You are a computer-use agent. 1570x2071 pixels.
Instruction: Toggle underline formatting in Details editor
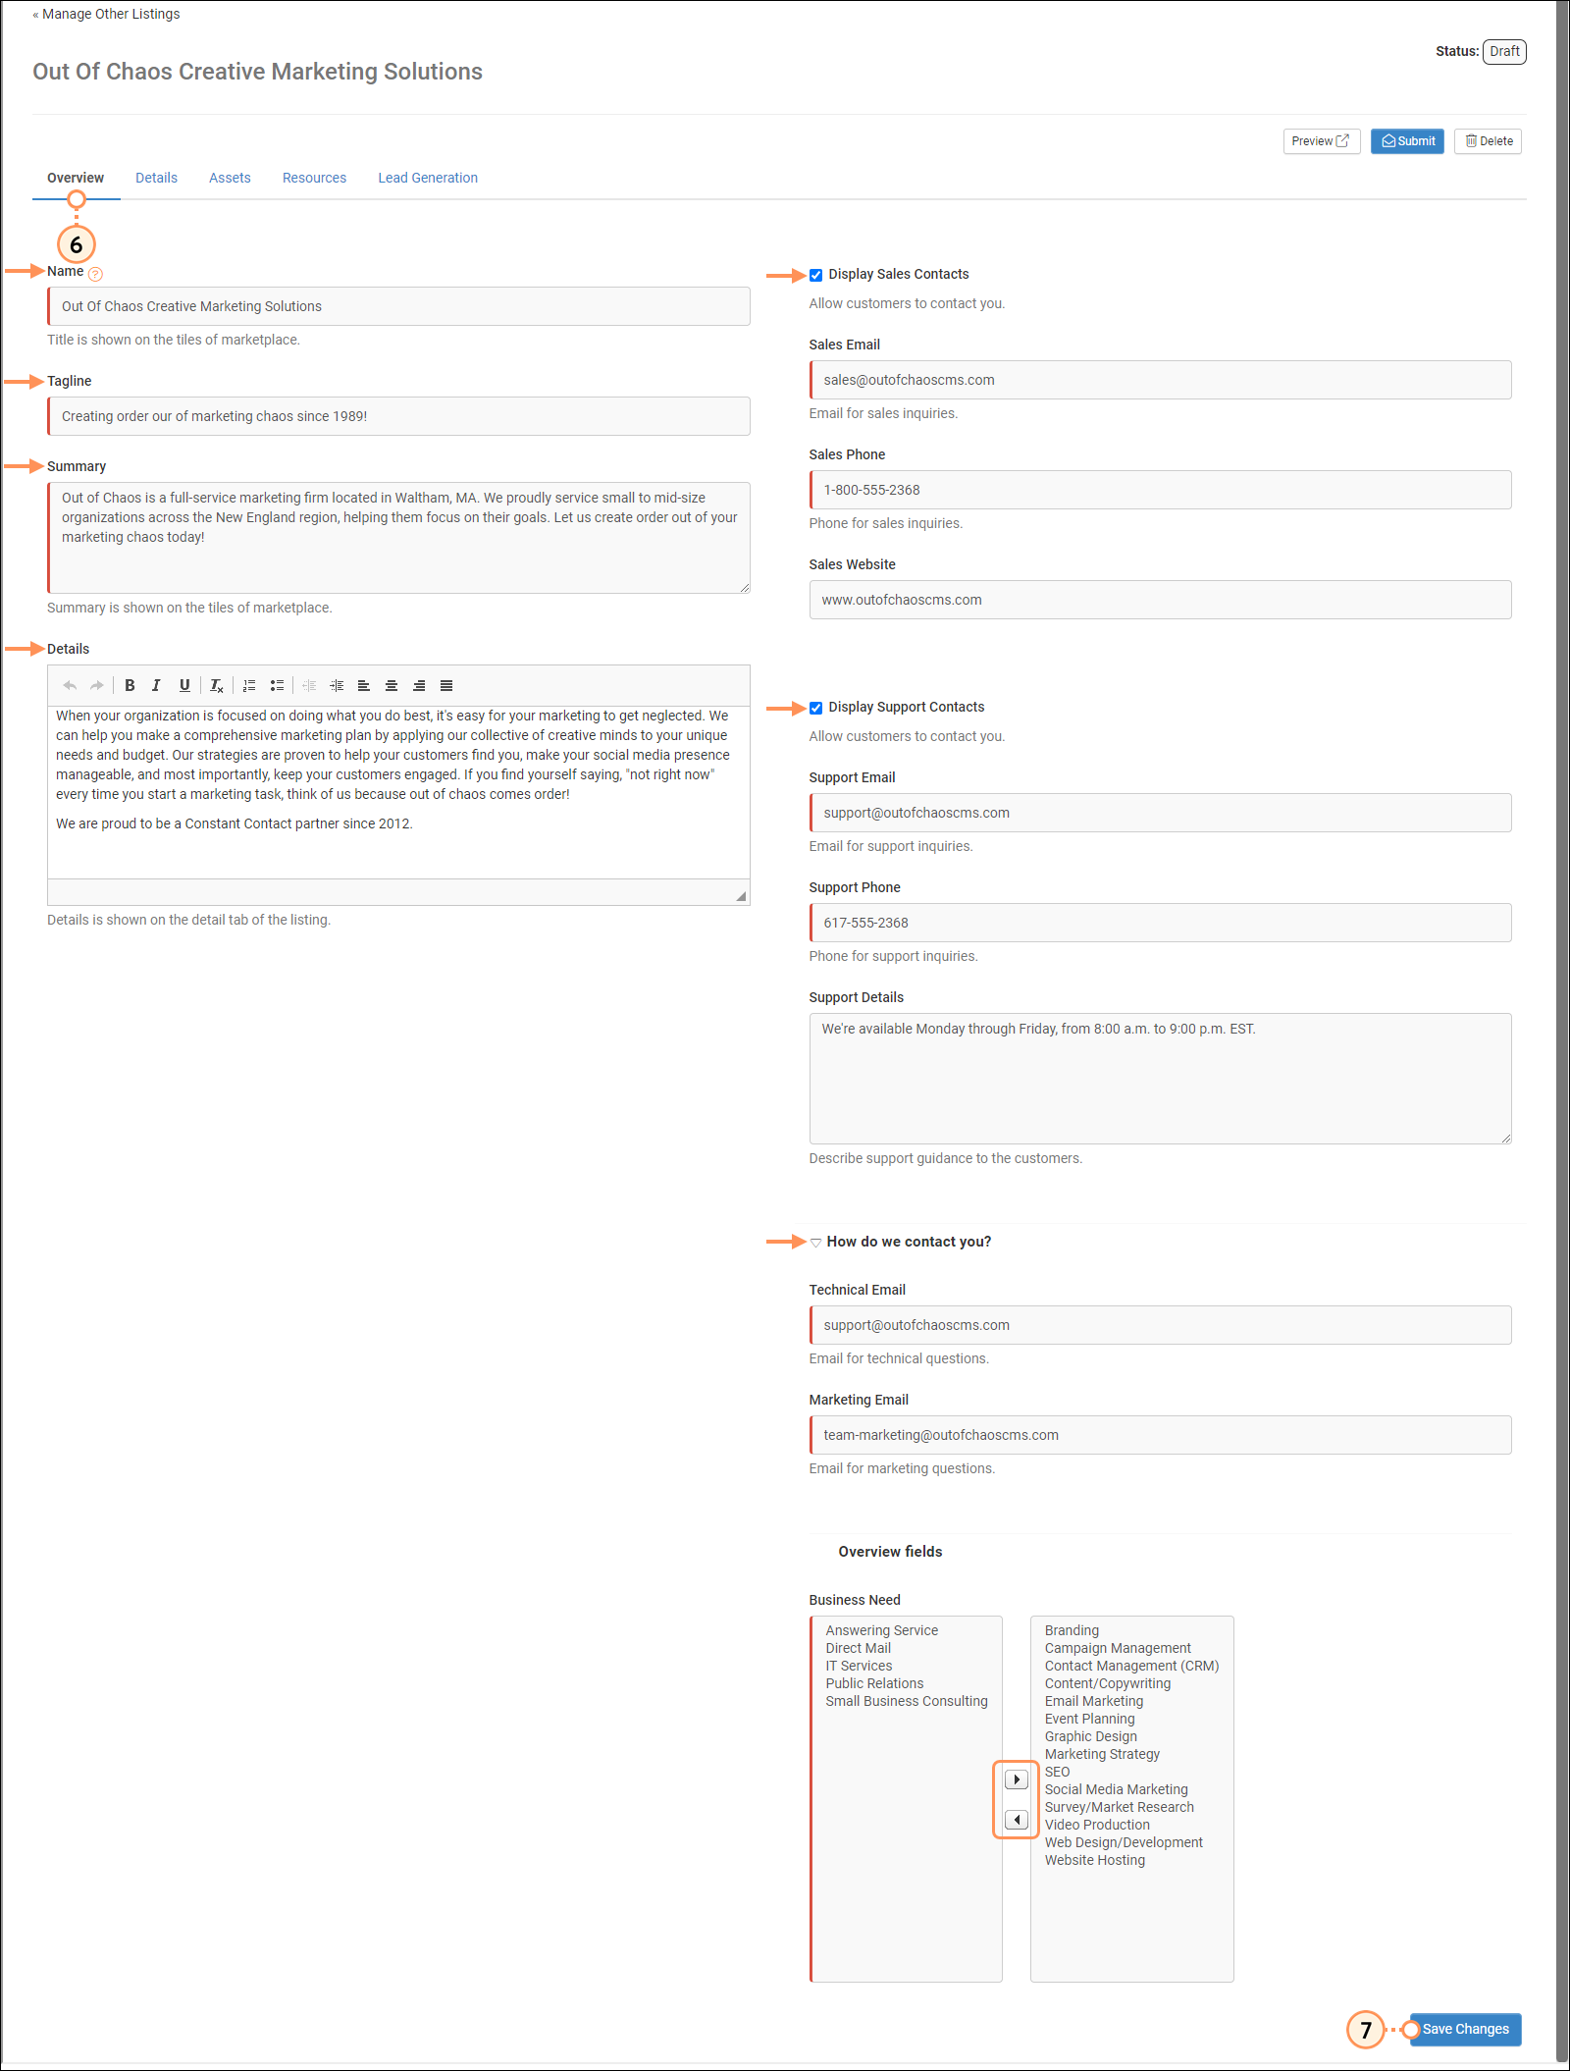click(x=184, y=686)
